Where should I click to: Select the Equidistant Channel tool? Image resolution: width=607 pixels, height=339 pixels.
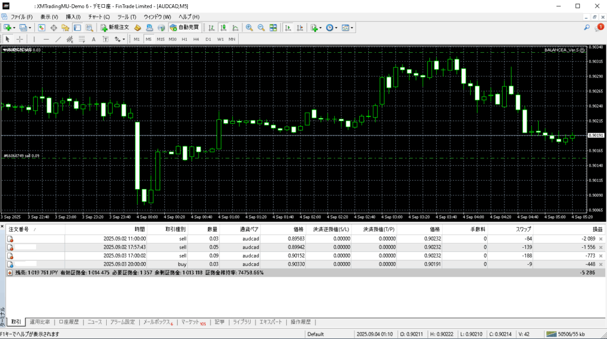click(x=70, y=39)
